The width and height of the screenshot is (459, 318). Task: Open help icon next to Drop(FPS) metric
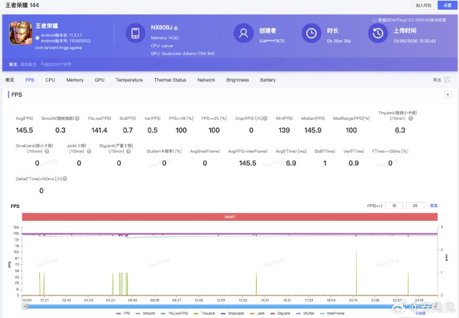[x=265, y=119]
